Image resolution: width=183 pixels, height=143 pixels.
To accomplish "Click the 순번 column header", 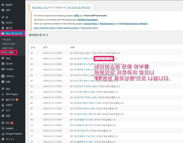I will tap(33, 47).
